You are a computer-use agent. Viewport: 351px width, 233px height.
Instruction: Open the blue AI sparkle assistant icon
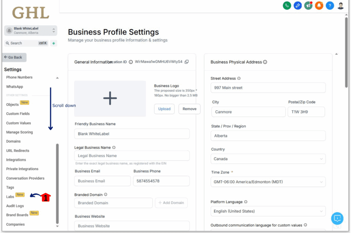(x=298, y=5)
